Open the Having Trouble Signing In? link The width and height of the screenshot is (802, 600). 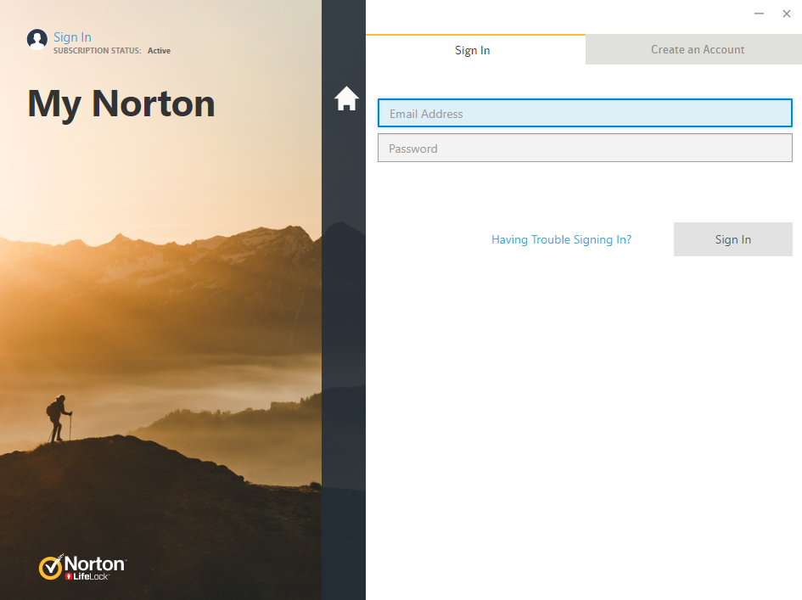(561, 239)
